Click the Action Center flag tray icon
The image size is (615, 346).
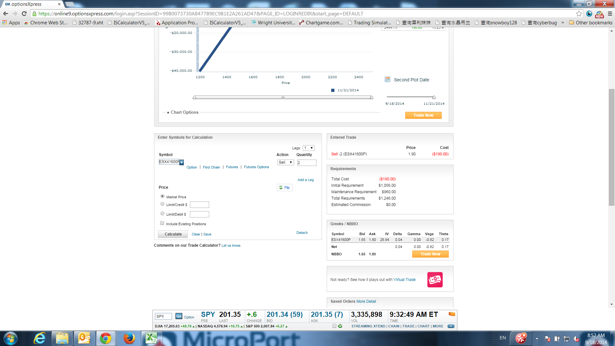(x=547, y=339)
